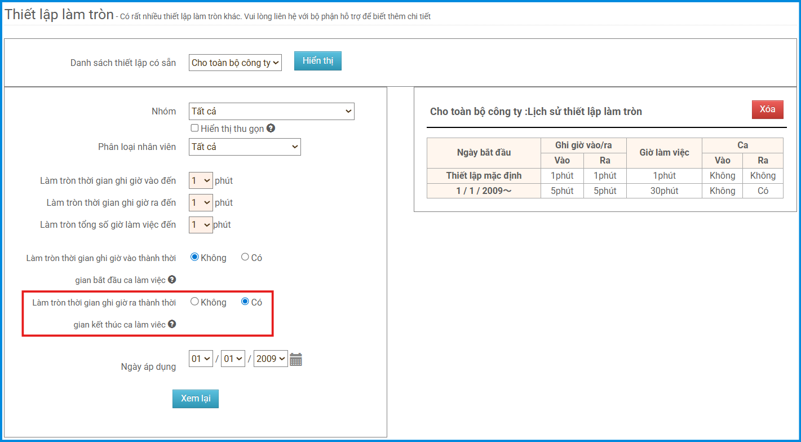Open total working hours rounding dropdown
Viewport: 801px width, 442px height.
click(201, 224)
